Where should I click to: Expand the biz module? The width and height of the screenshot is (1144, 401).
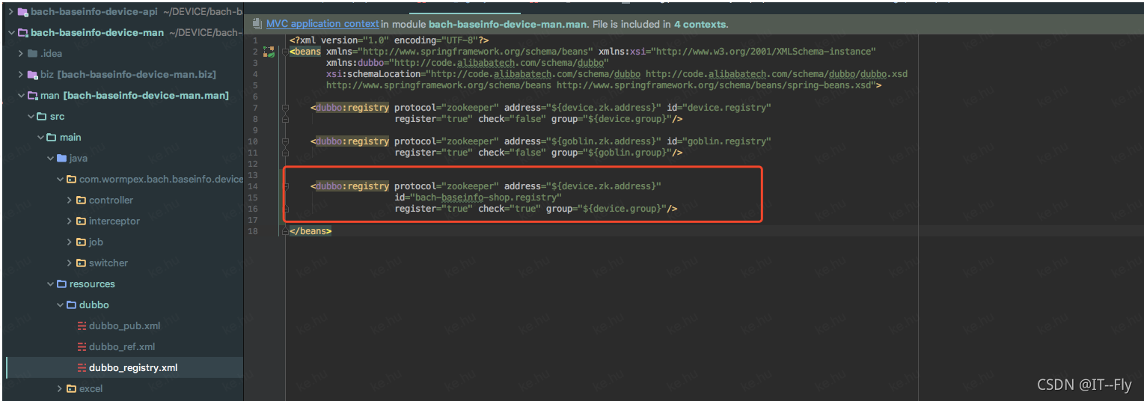tap(20, 75)
